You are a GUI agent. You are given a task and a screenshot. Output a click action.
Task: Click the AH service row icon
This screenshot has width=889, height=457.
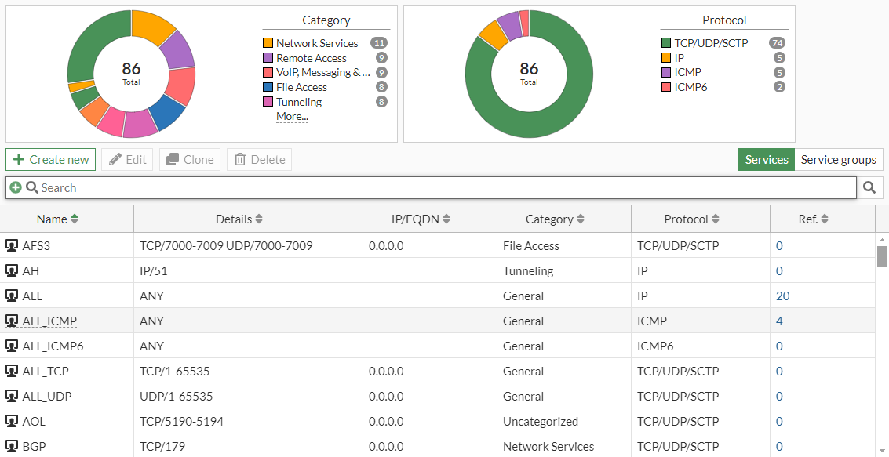(12, 271)
